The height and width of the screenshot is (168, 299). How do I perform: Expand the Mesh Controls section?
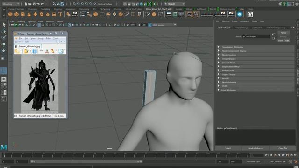click(256, 55)
